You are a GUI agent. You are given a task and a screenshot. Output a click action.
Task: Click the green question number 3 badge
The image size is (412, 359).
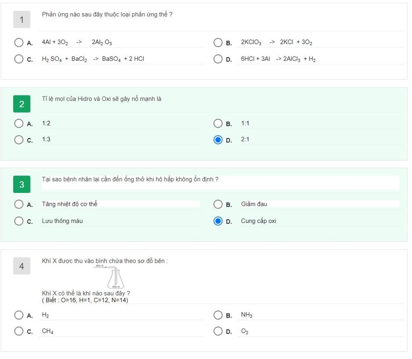[x=22, y=184]
